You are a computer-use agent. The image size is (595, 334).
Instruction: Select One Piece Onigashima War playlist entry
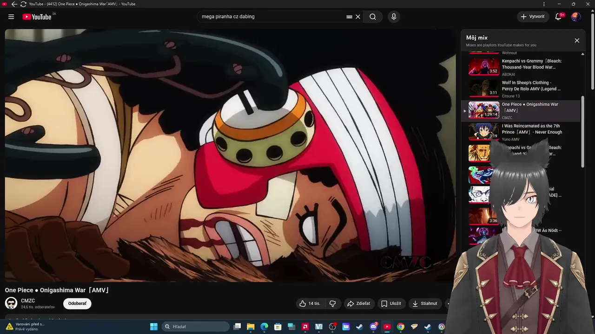click(521, 110)
